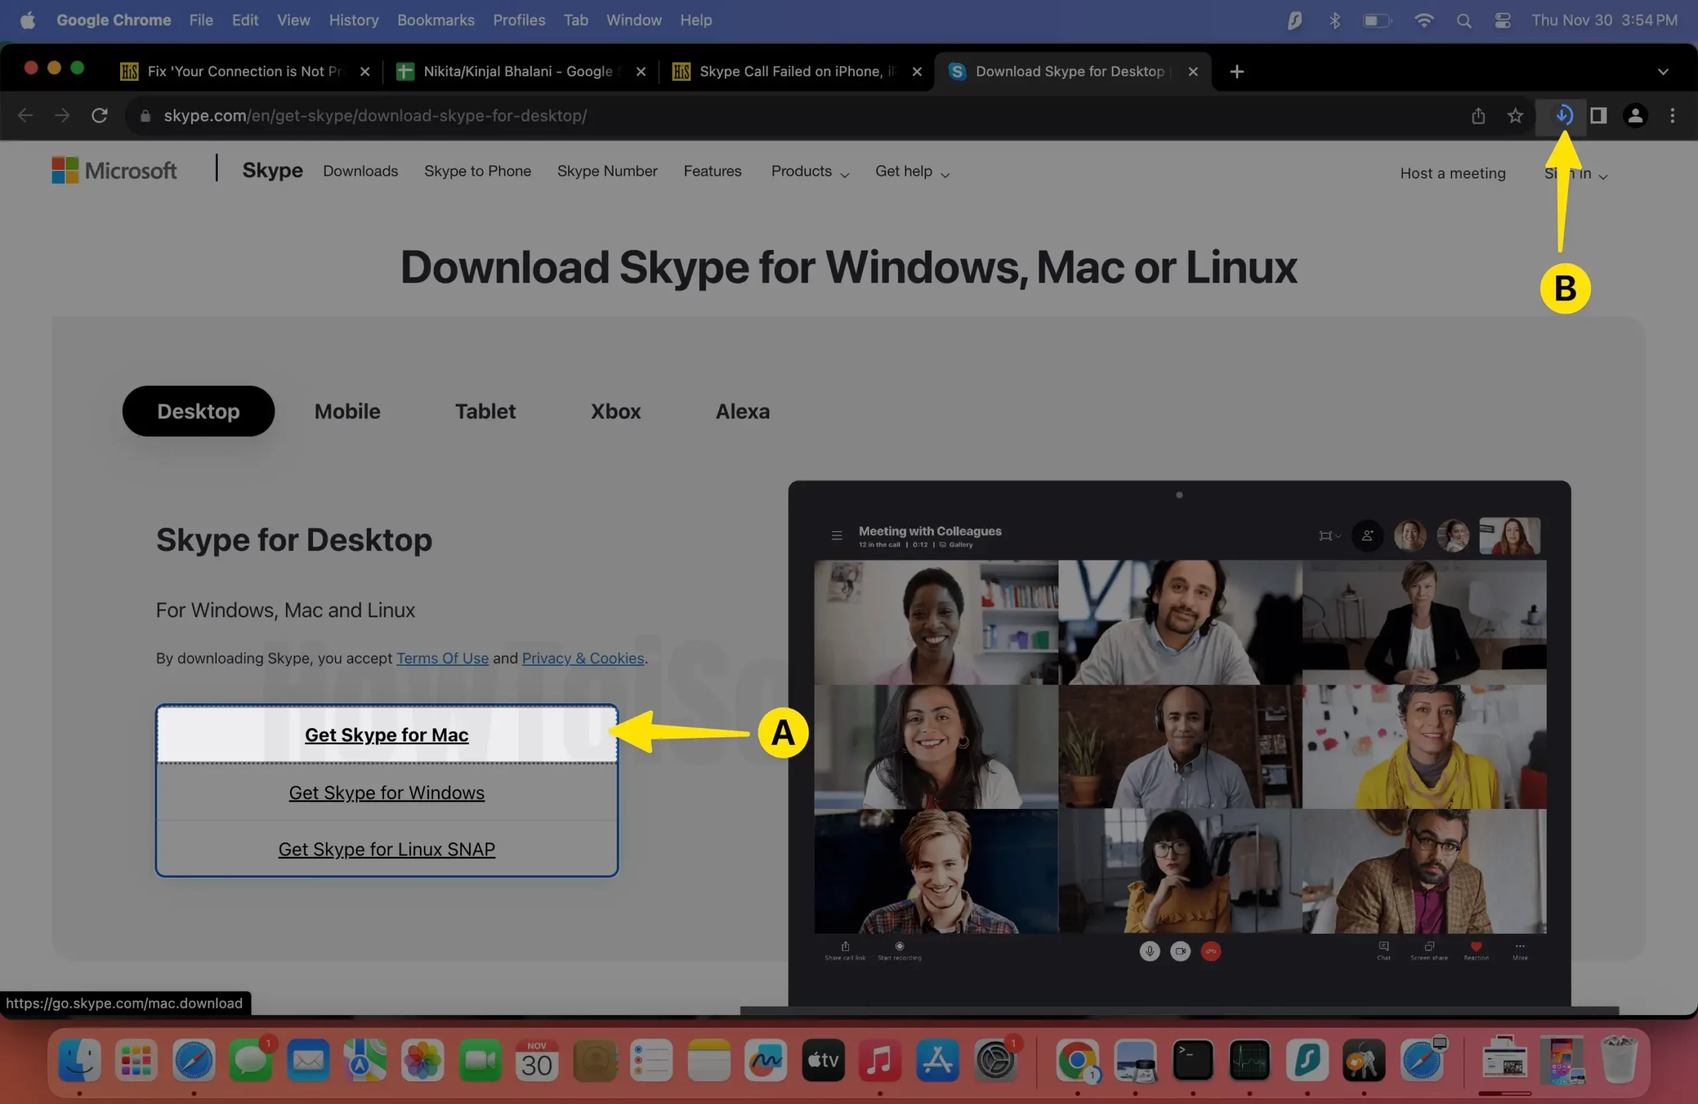The height and width of the screenshot is (1104, 1698).
Task: Click Get Skype for Windows link
Action: (386, 792)
